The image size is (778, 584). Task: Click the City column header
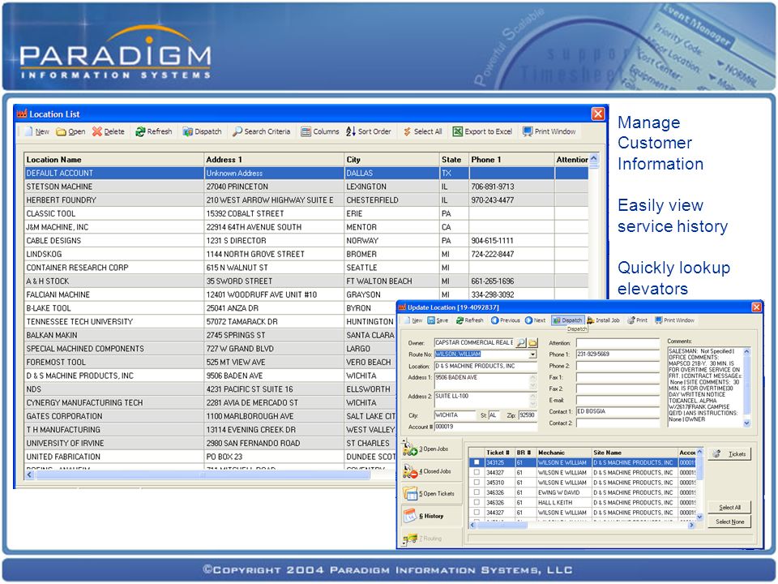[x=392, y=160]
